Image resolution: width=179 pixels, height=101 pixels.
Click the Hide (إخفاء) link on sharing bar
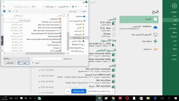(68, 91)
